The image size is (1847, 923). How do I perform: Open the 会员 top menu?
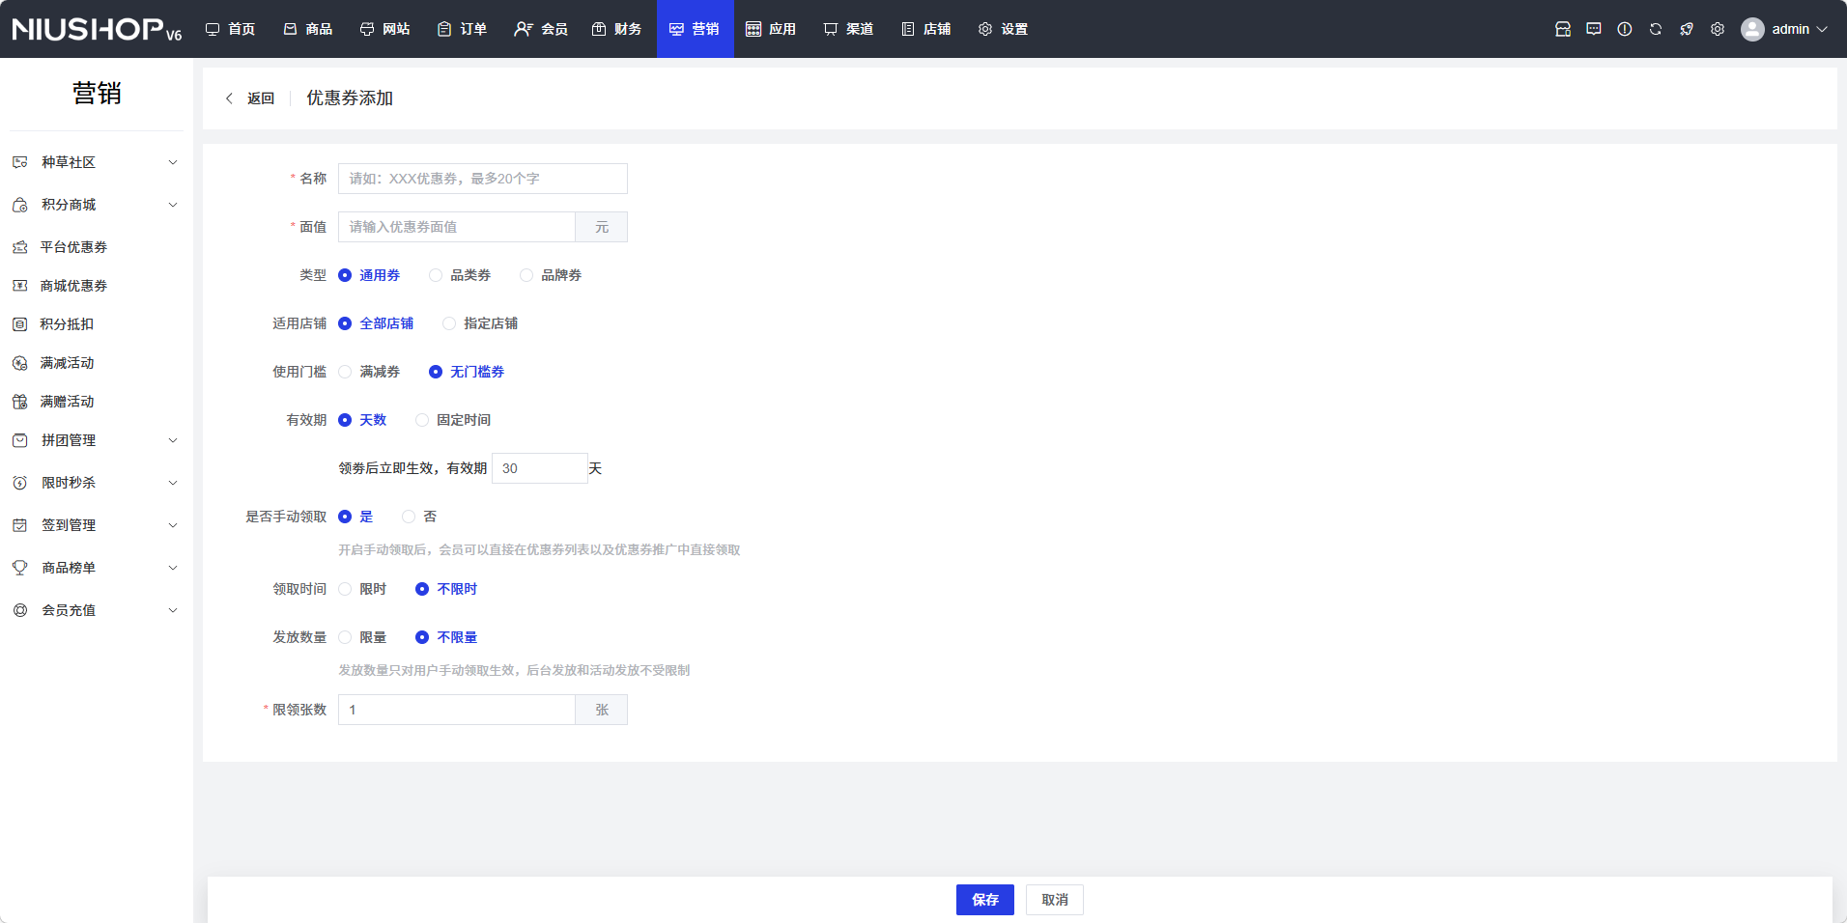[x=541, y=29]
